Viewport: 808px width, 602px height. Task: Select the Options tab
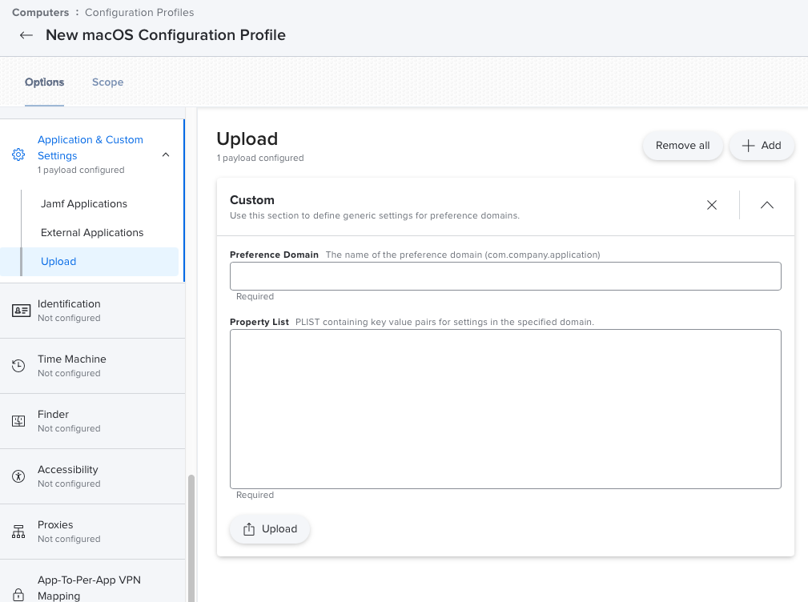point(44,82)
